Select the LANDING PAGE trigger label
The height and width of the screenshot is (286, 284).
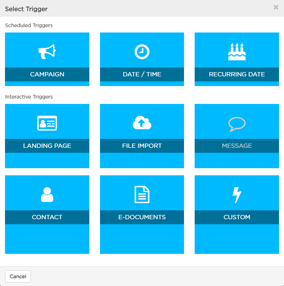47,146
